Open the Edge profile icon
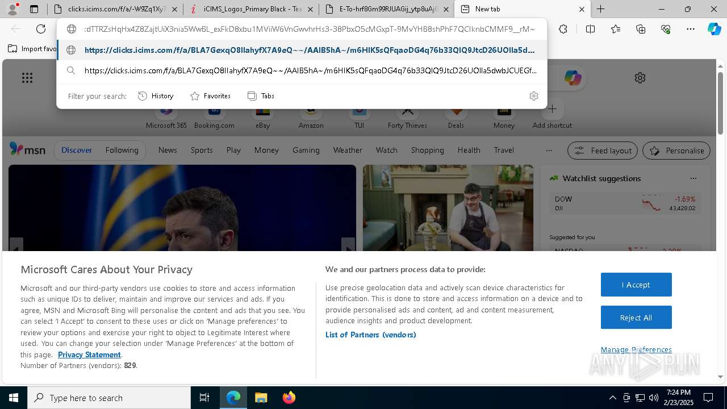This screenshot has width=727, height=409. pyautogui.click(x=12, y=9)
